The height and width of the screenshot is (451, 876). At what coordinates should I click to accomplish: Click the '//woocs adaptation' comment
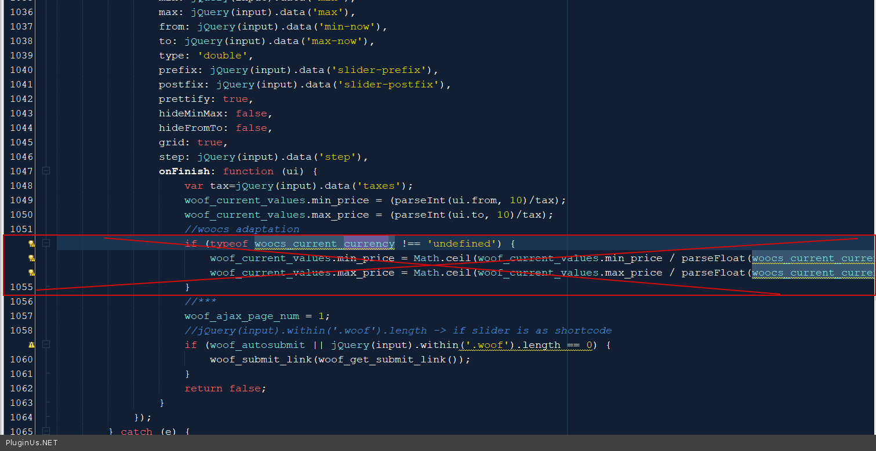pos(242,229)
